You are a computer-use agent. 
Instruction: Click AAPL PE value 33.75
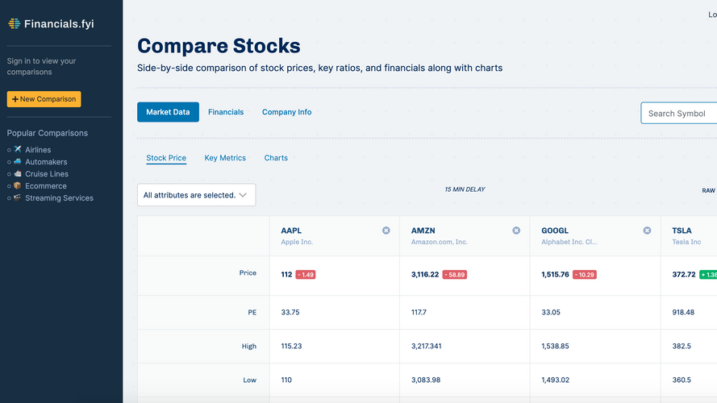click(x=290, y=313)
